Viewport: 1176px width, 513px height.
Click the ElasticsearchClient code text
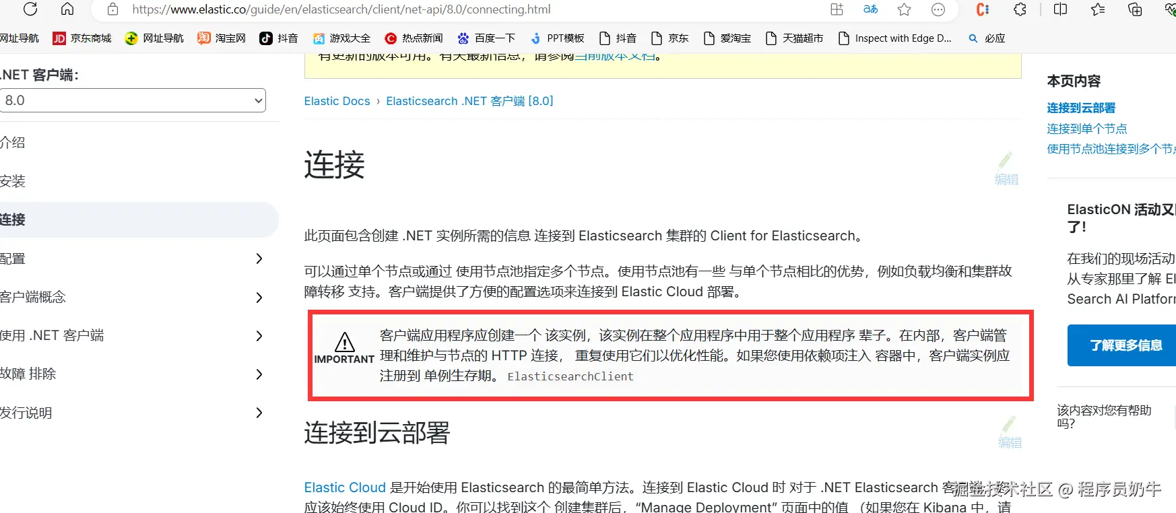570,376
